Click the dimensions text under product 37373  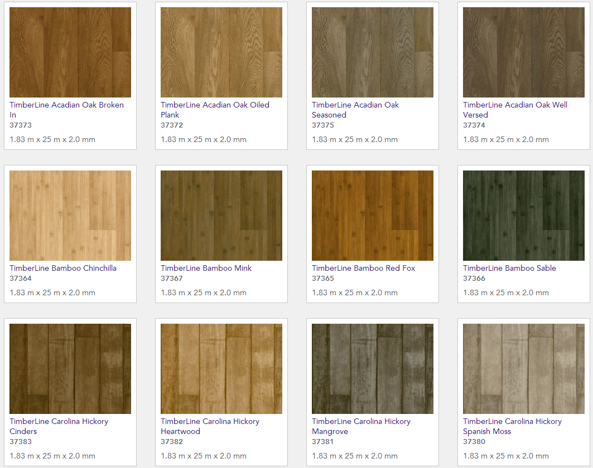(52, 139)
